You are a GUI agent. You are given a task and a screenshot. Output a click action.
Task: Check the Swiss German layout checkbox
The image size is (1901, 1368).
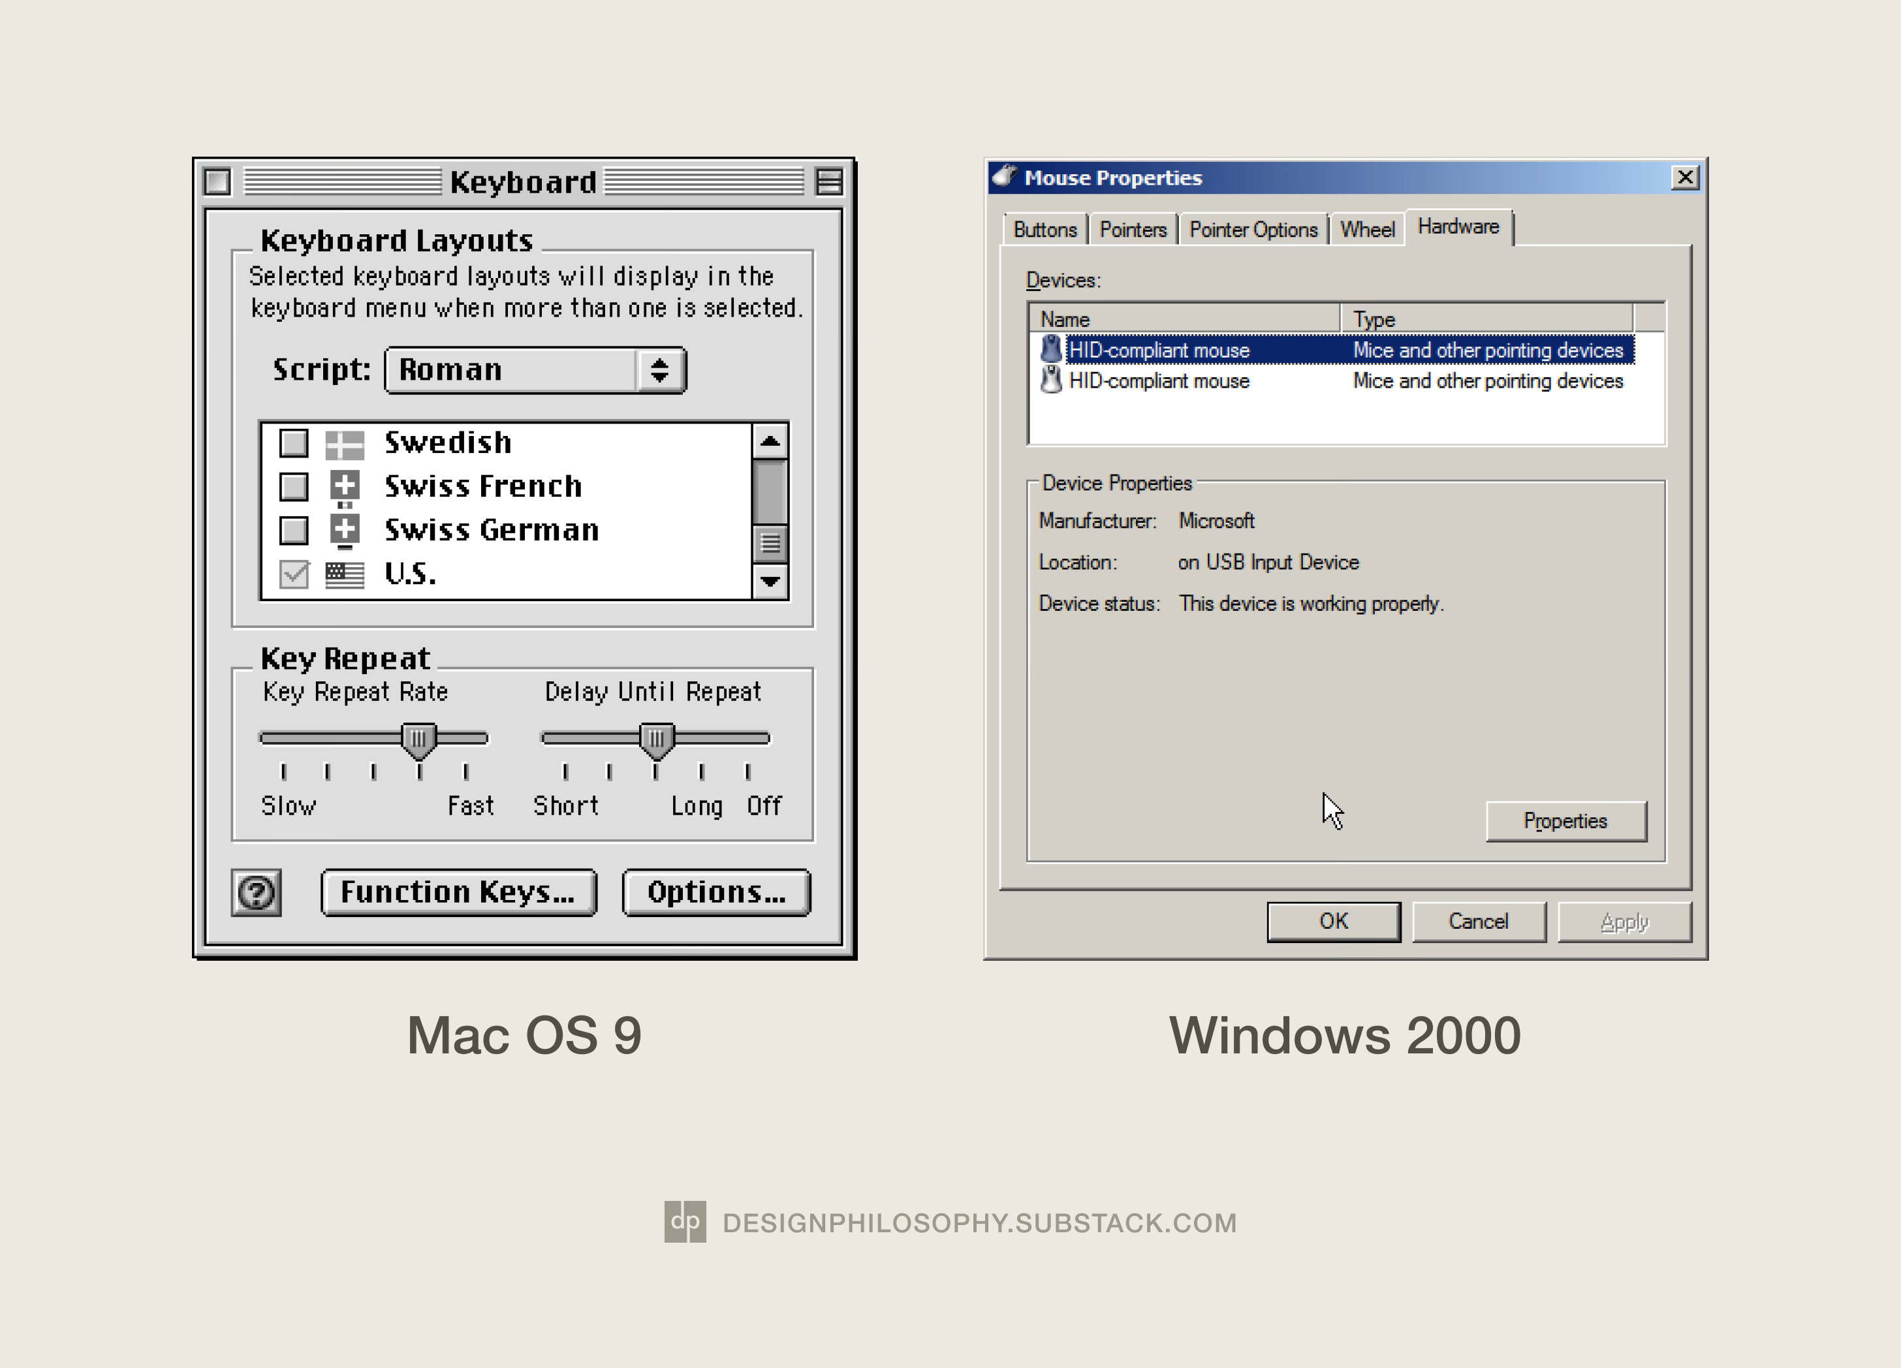293,530
